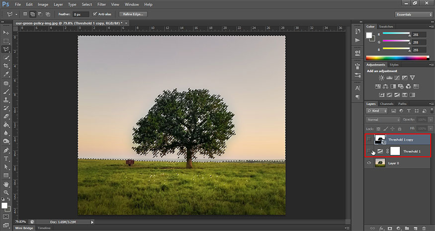This screenshot has width=435, height=231.
Task: Click the Delete layer trash icon
Action: (x=425, y=228)
